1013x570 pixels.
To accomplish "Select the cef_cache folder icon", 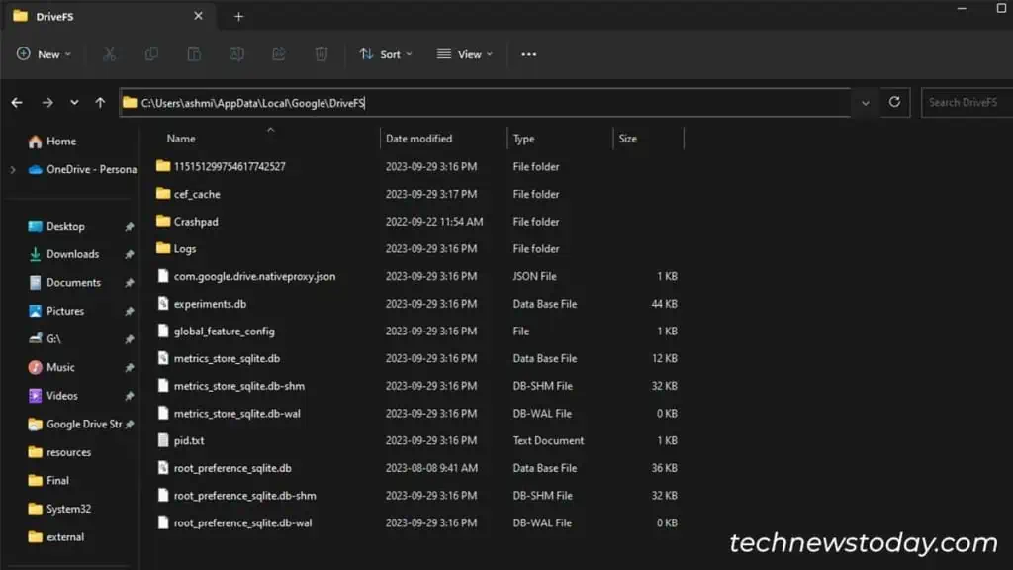I will (163, 194).
